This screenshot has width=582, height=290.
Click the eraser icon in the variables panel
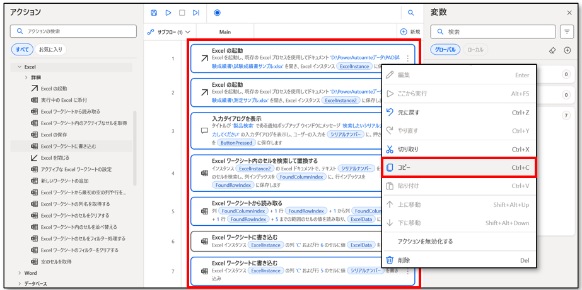[552, 50]
